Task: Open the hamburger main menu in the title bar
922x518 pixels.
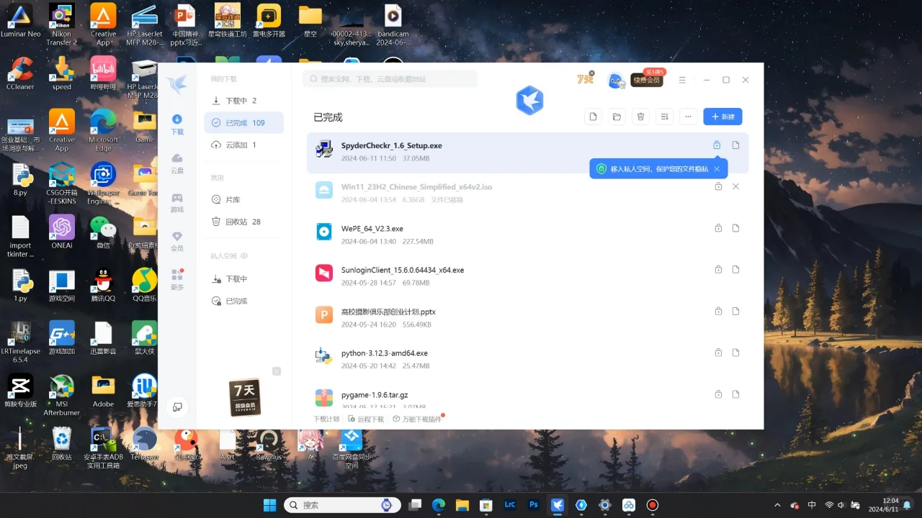Action: coord(682,80)
